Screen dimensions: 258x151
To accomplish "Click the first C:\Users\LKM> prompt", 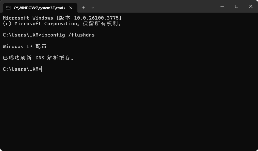I will [22, 35].
